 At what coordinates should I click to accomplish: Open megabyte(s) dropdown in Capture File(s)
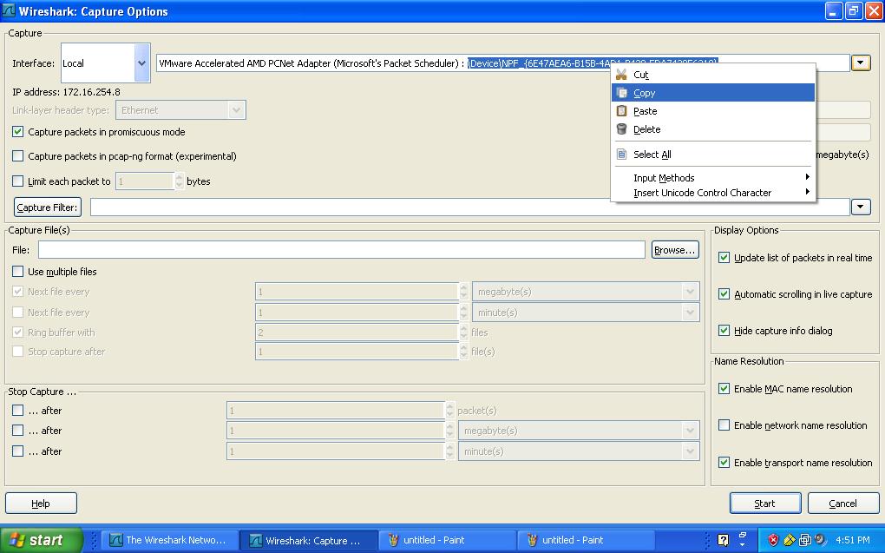pos(586,292)
